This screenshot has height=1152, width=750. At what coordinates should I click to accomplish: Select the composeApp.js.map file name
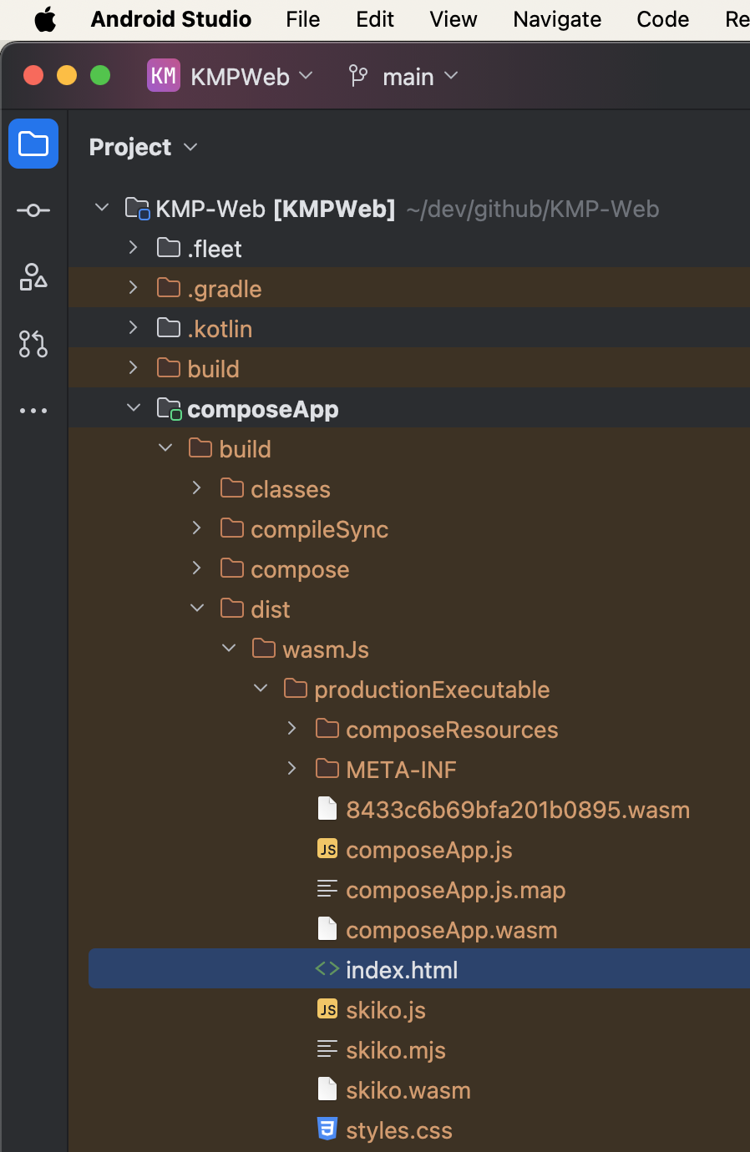[456, 890]
